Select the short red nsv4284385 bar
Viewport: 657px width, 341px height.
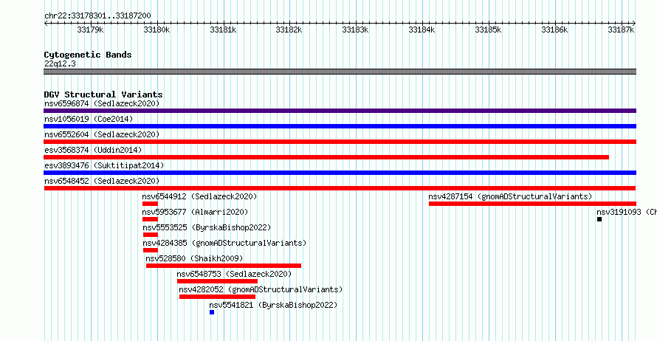151,250
